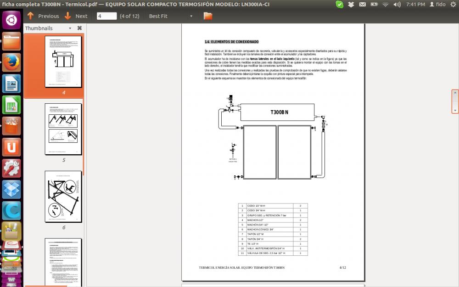Open System Settings from the launcher

click(x=11, y=168)
